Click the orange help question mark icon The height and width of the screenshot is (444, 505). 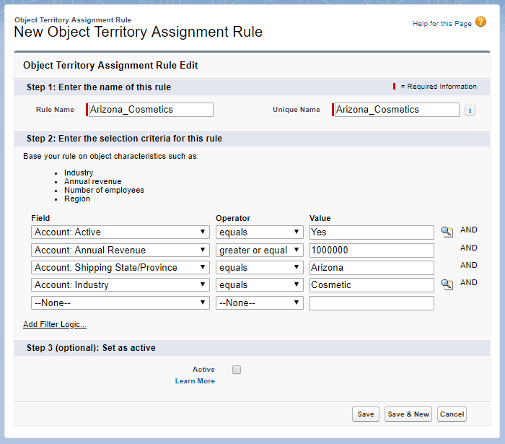click(481, 22)
